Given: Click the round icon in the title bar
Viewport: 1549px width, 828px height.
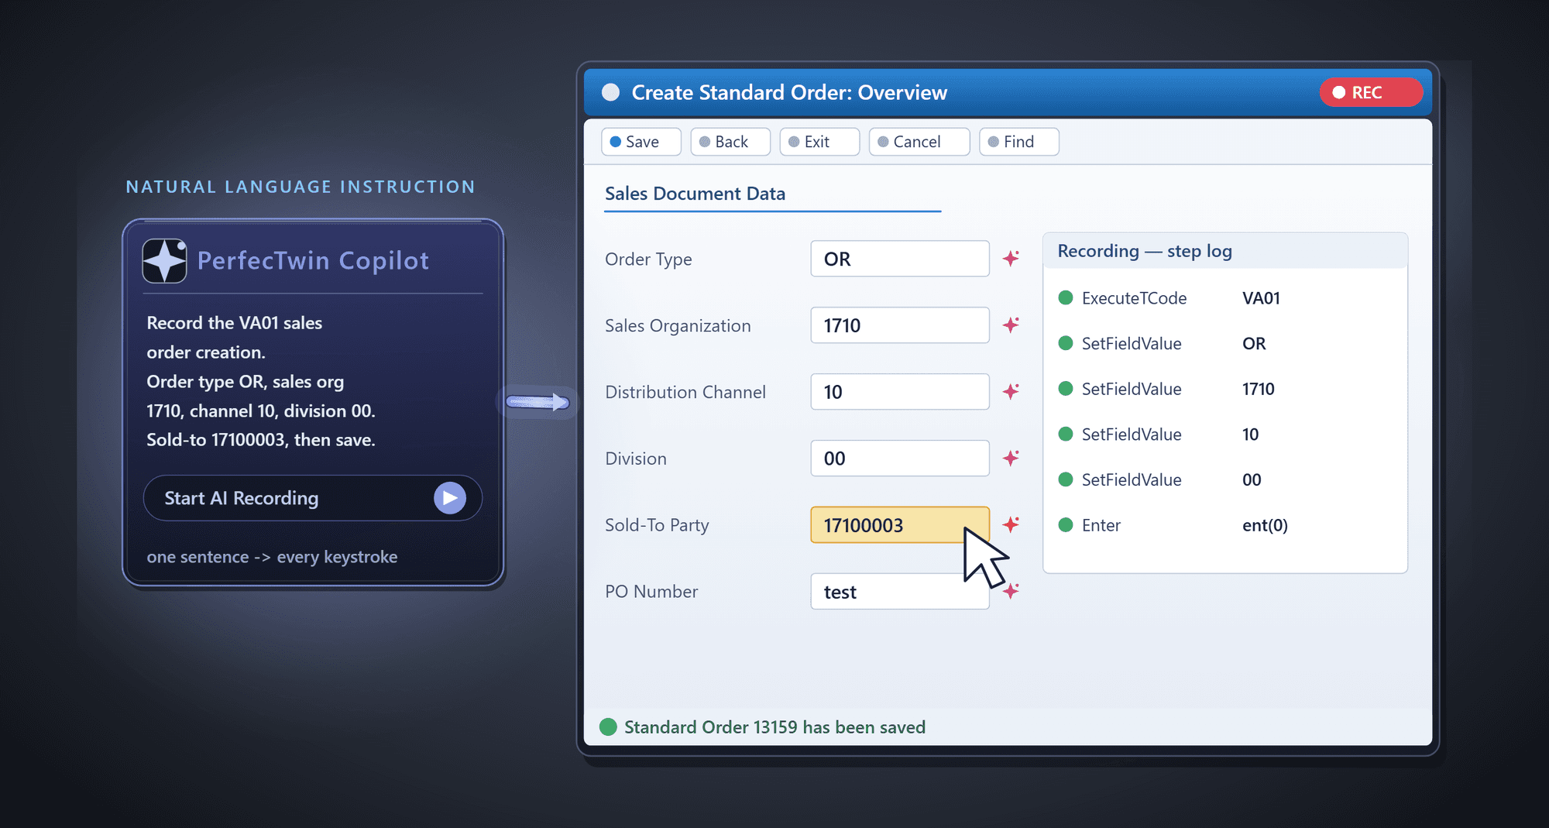Looking at the screenshot, I should pos(611,92).
